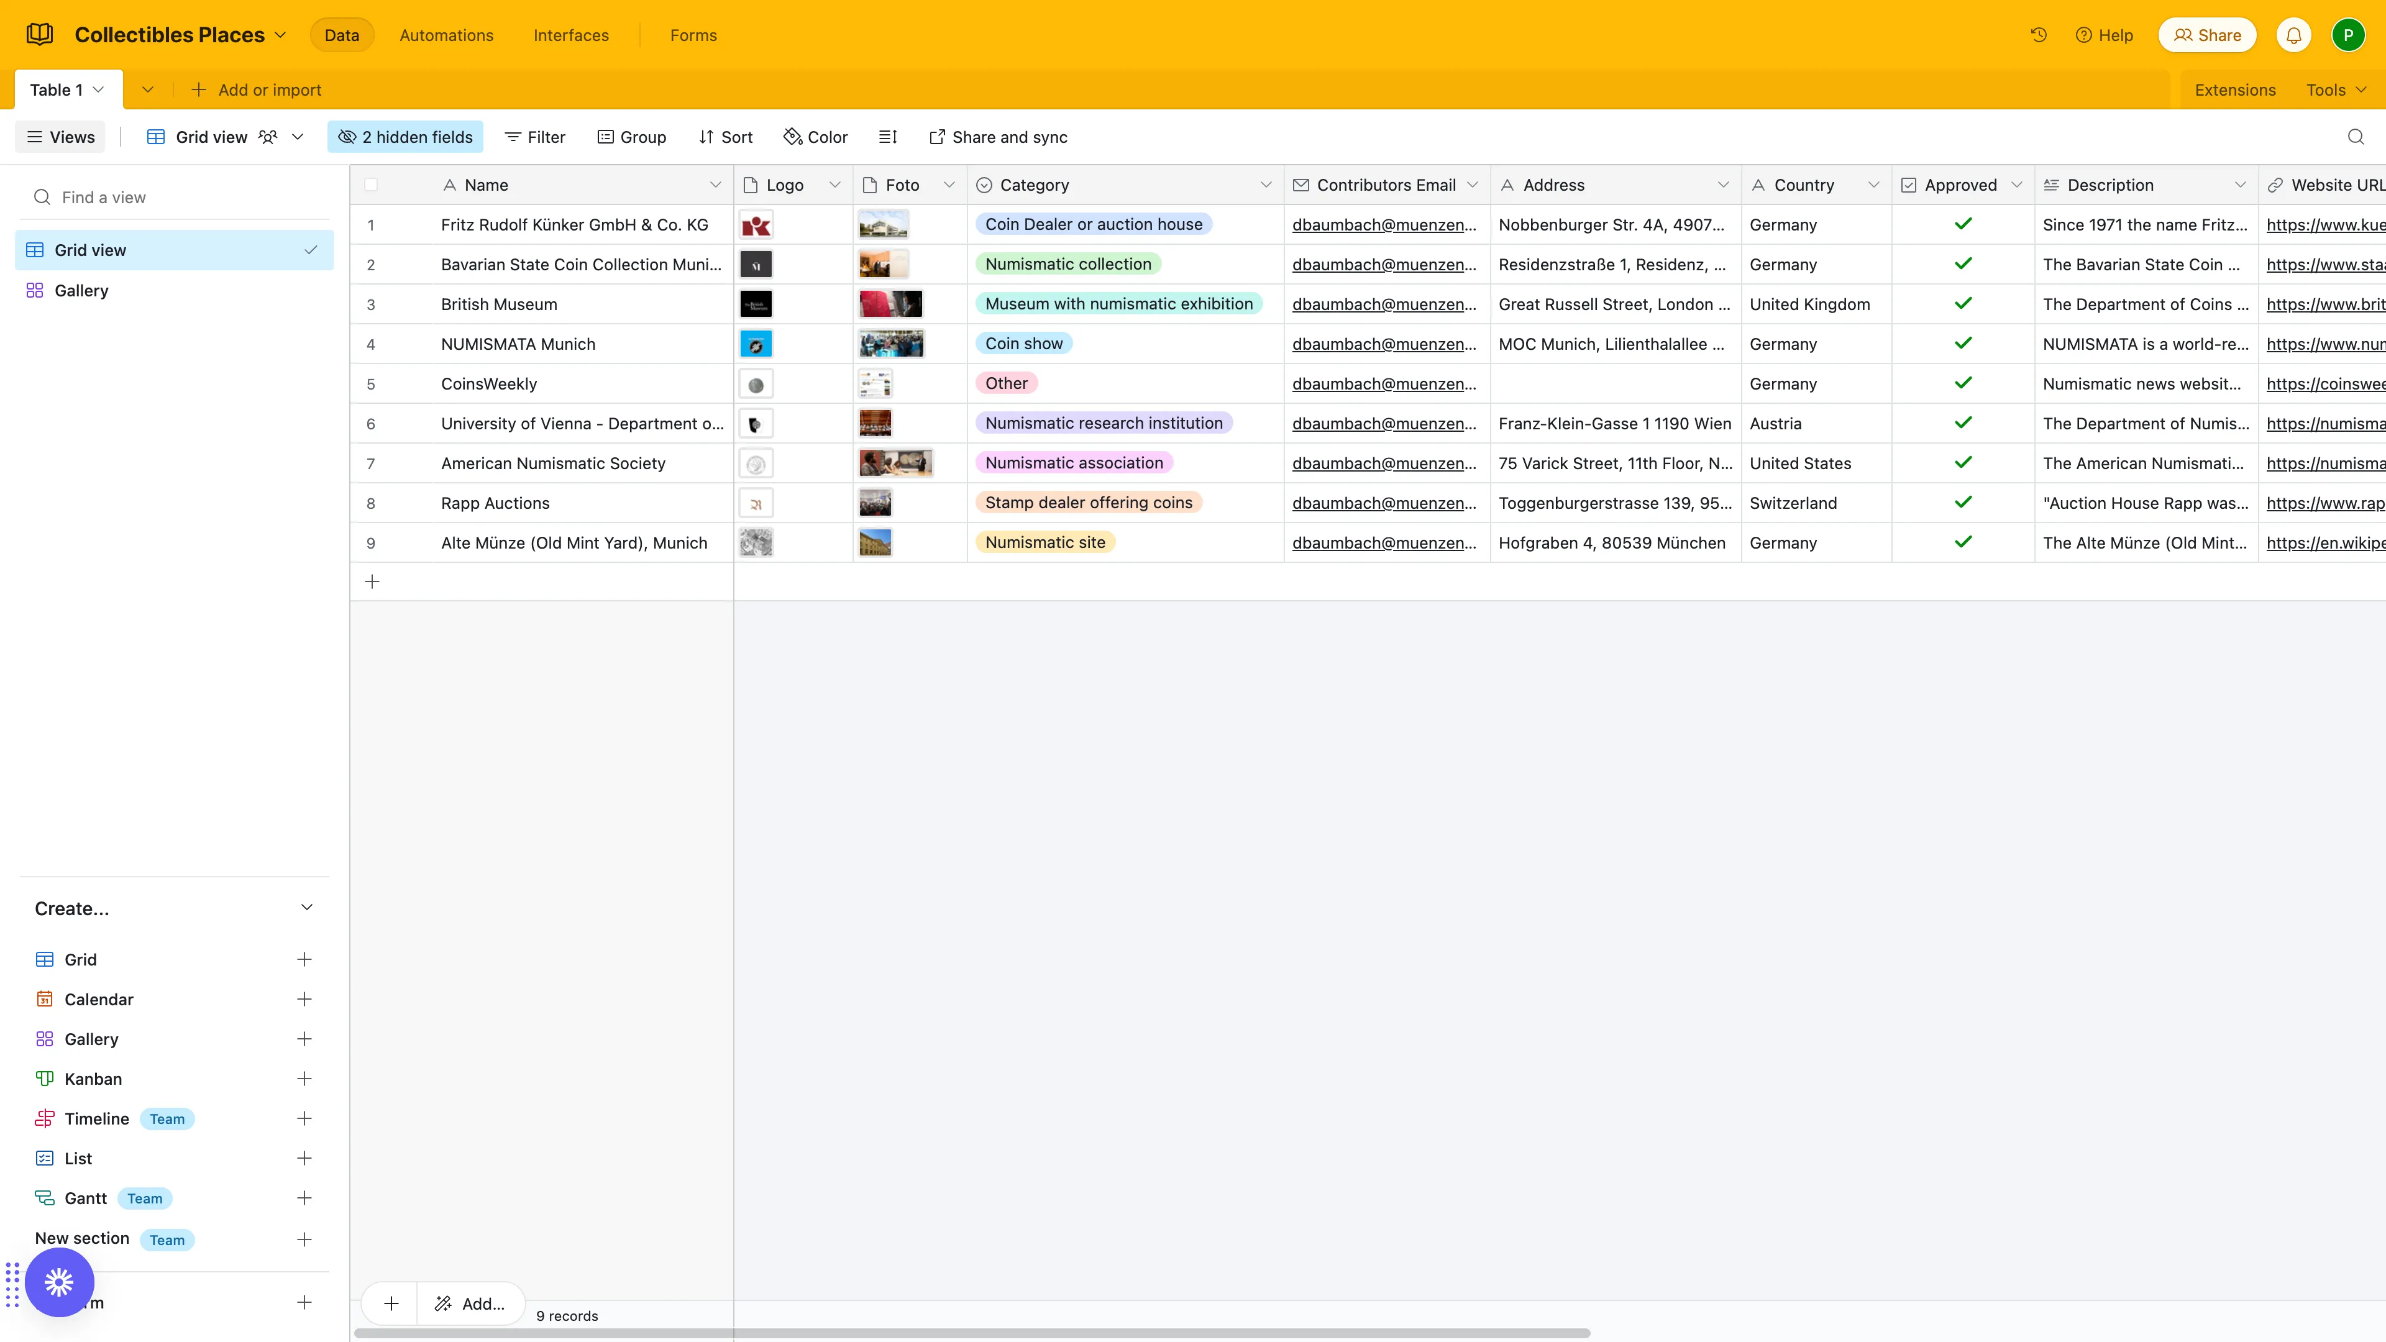The width and height of the screenshot is (2386, 1342).
Task: Open the British Museum photo thumbnail
Action: coord(890,304)
